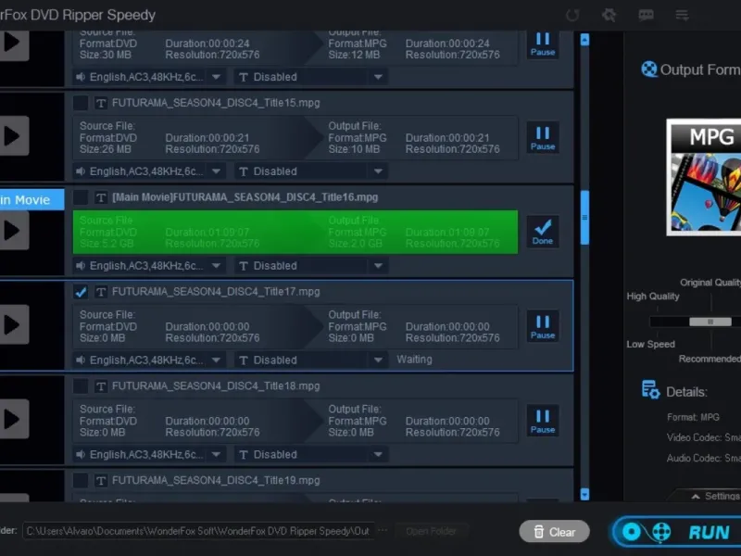Expand audio track dropdown for Title15
The width and height of the screenshot is (741, 556).
click(216, 171)
